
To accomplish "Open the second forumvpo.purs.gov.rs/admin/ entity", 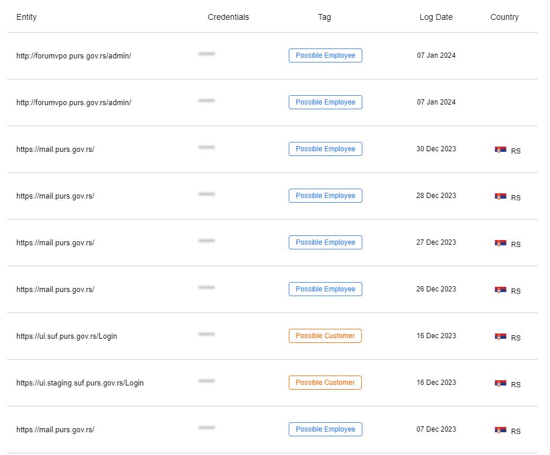I will pyautogui.click(x=74, y=102).
